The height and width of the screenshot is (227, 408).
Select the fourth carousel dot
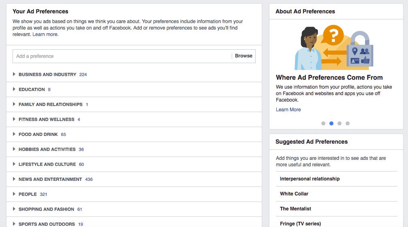[348, 123]
